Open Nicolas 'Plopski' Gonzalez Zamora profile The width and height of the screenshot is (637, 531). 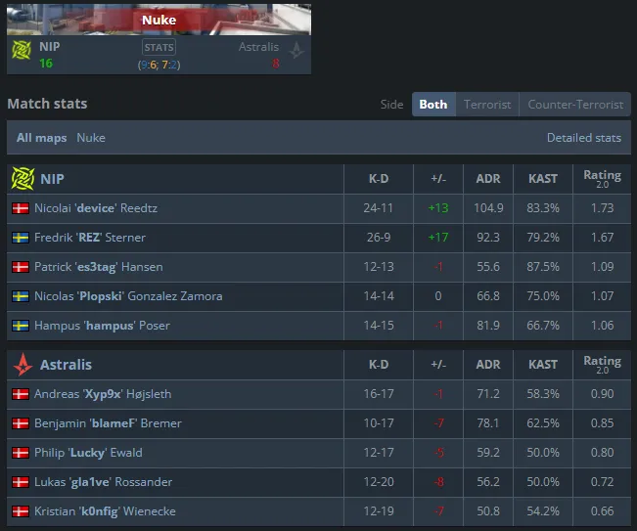tap(128, 296)
